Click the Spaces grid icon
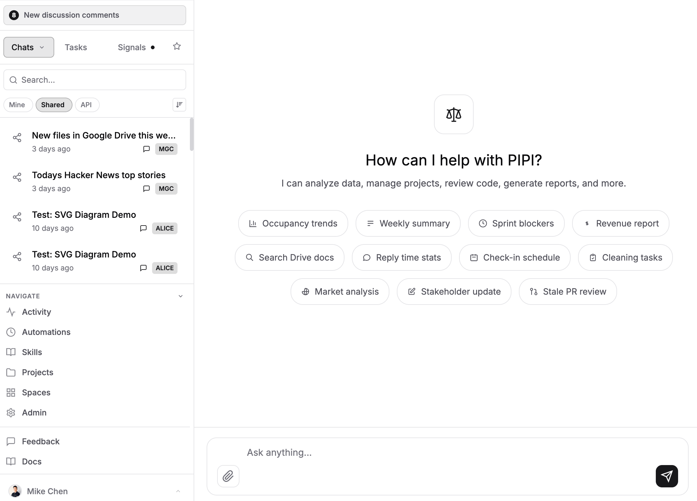Screen dimensions: 697x501 pyautogui.click(x=11, y=393)
